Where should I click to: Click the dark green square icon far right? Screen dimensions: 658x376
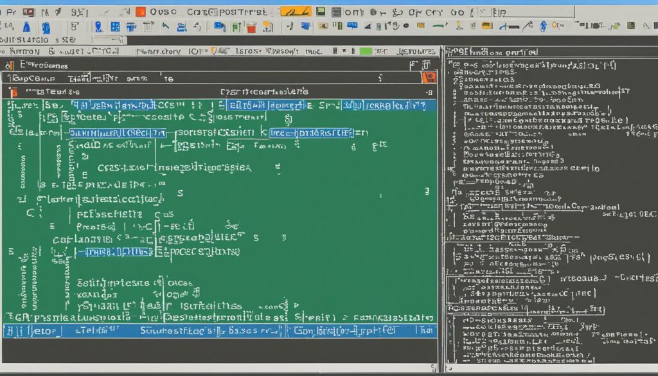click(x=631, y=26)
